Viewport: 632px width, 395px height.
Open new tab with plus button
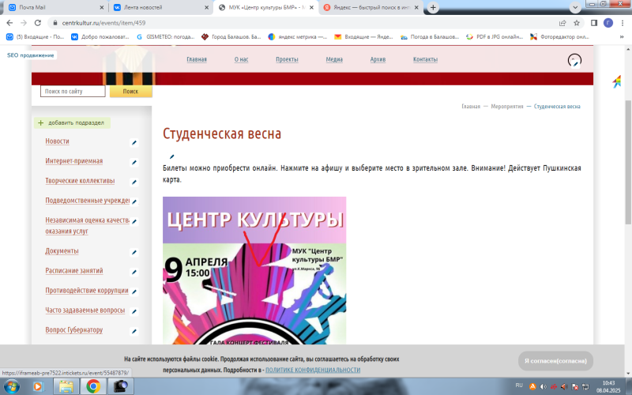point(433,7)
